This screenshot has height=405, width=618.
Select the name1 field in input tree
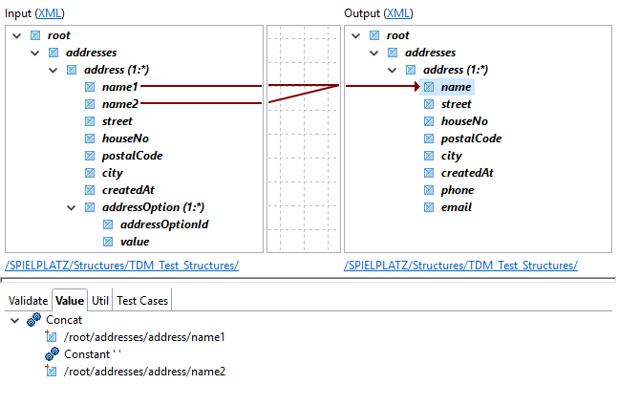click(119, 87)
